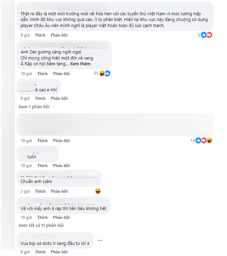This screenshot has width=227, height=256.
Task: Click the like reaction icon next to count 5
Action: click(204, 35)
